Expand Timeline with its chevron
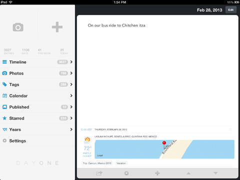Image resolution: width=240 pixels, height=180 pixels. (x=71, y=62)
